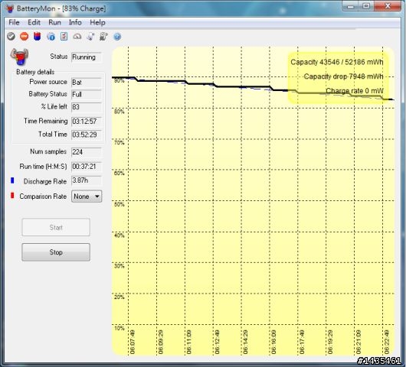The image size is (406, 367).
Task: Click the blue info gear toolbar icon
Action: (51, 37)
